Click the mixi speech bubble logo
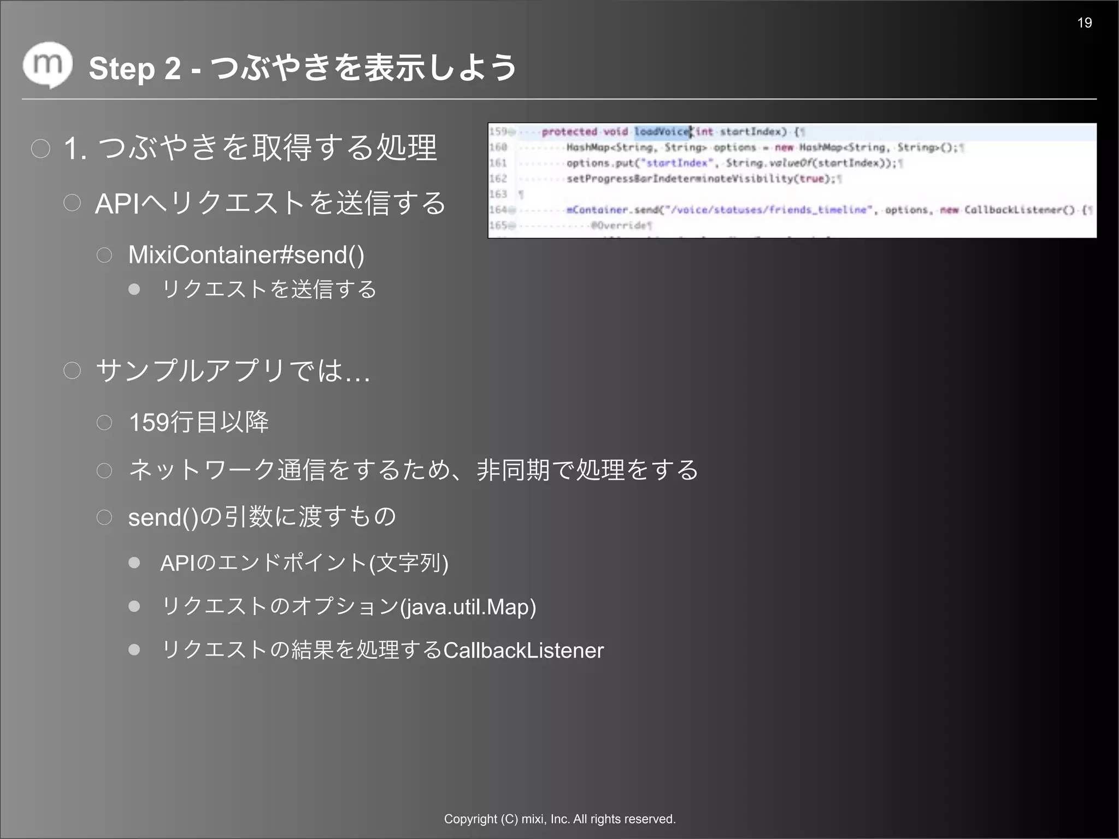 coord(48,65)
